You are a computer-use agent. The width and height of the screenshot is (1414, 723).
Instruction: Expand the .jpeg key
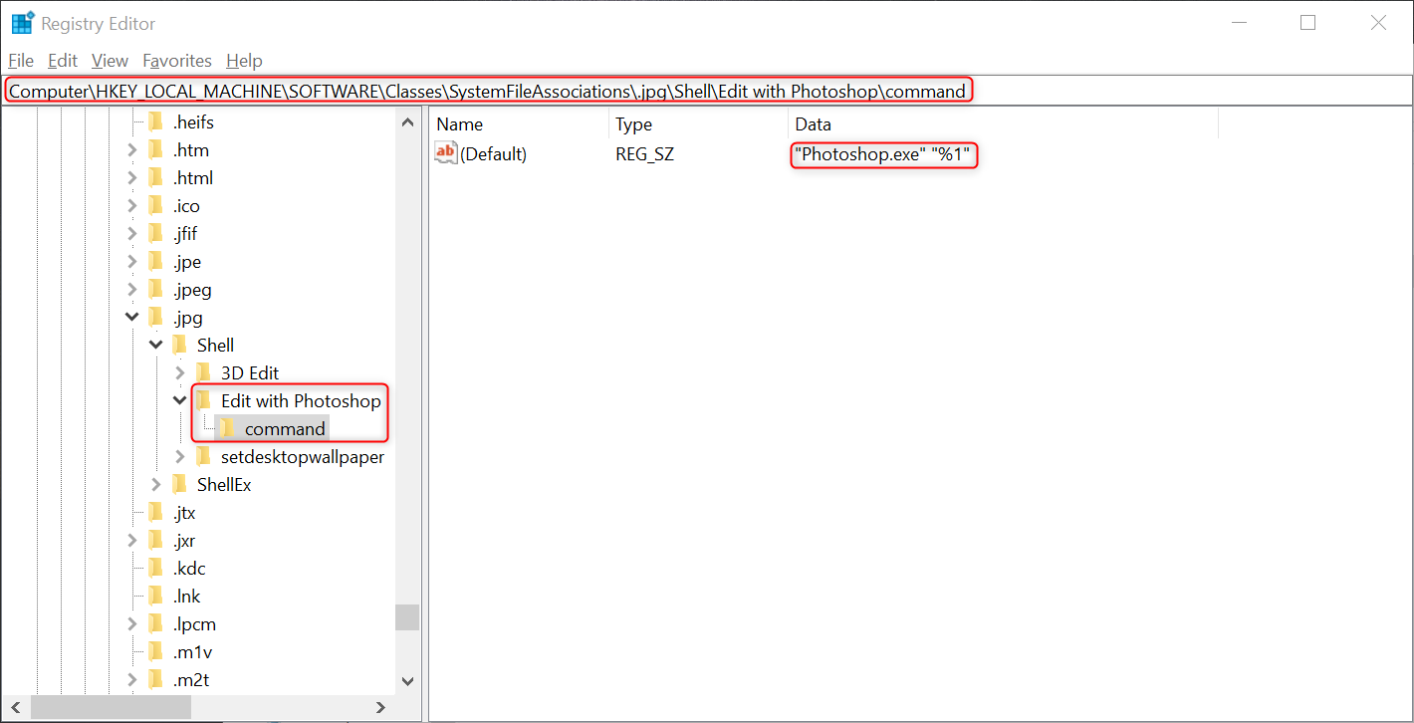coord(132,290)
